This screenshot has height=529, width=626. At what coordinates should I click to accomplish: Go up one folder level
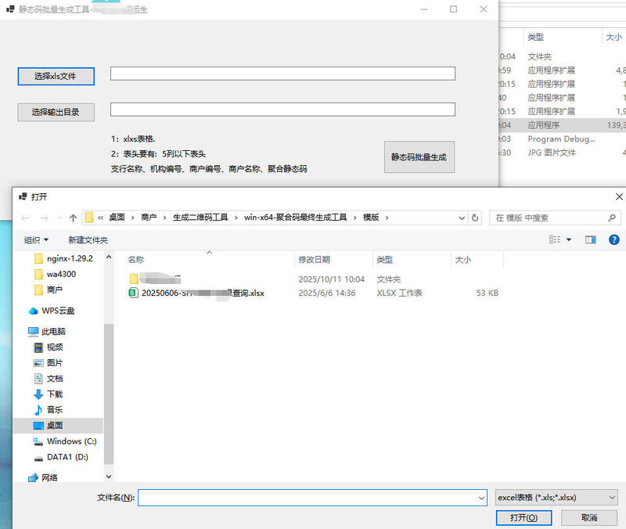[73, 218]
